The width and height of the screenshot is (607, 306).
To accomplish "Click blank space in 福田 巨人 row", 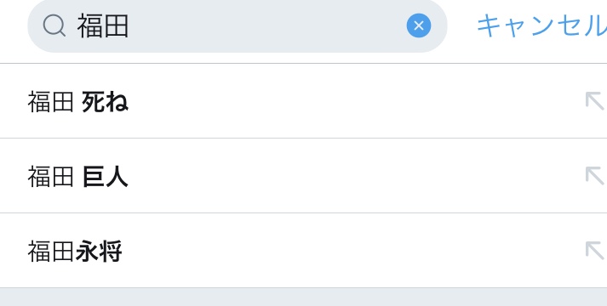I will (348, 175).
